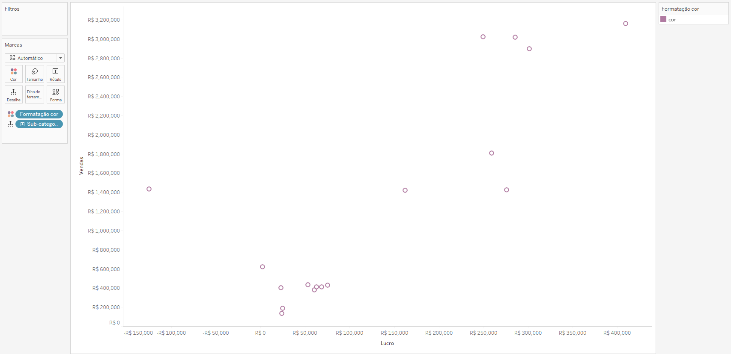Open the Dica de ferramenta tooltip card
The height and width of the screenshot is (354, 731).
[x=35, y=94]
